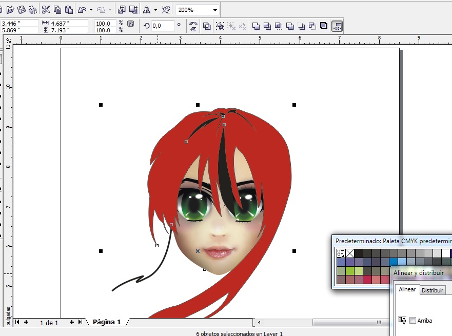
Task: Pick the light sky blue palette swatch
Action: pos(402,262)
